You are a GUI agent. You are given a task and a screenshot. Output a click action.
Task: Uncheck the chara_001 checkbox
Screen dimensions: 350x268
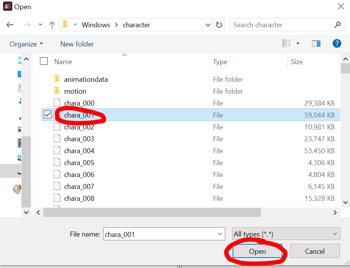[x=48, y=114]
